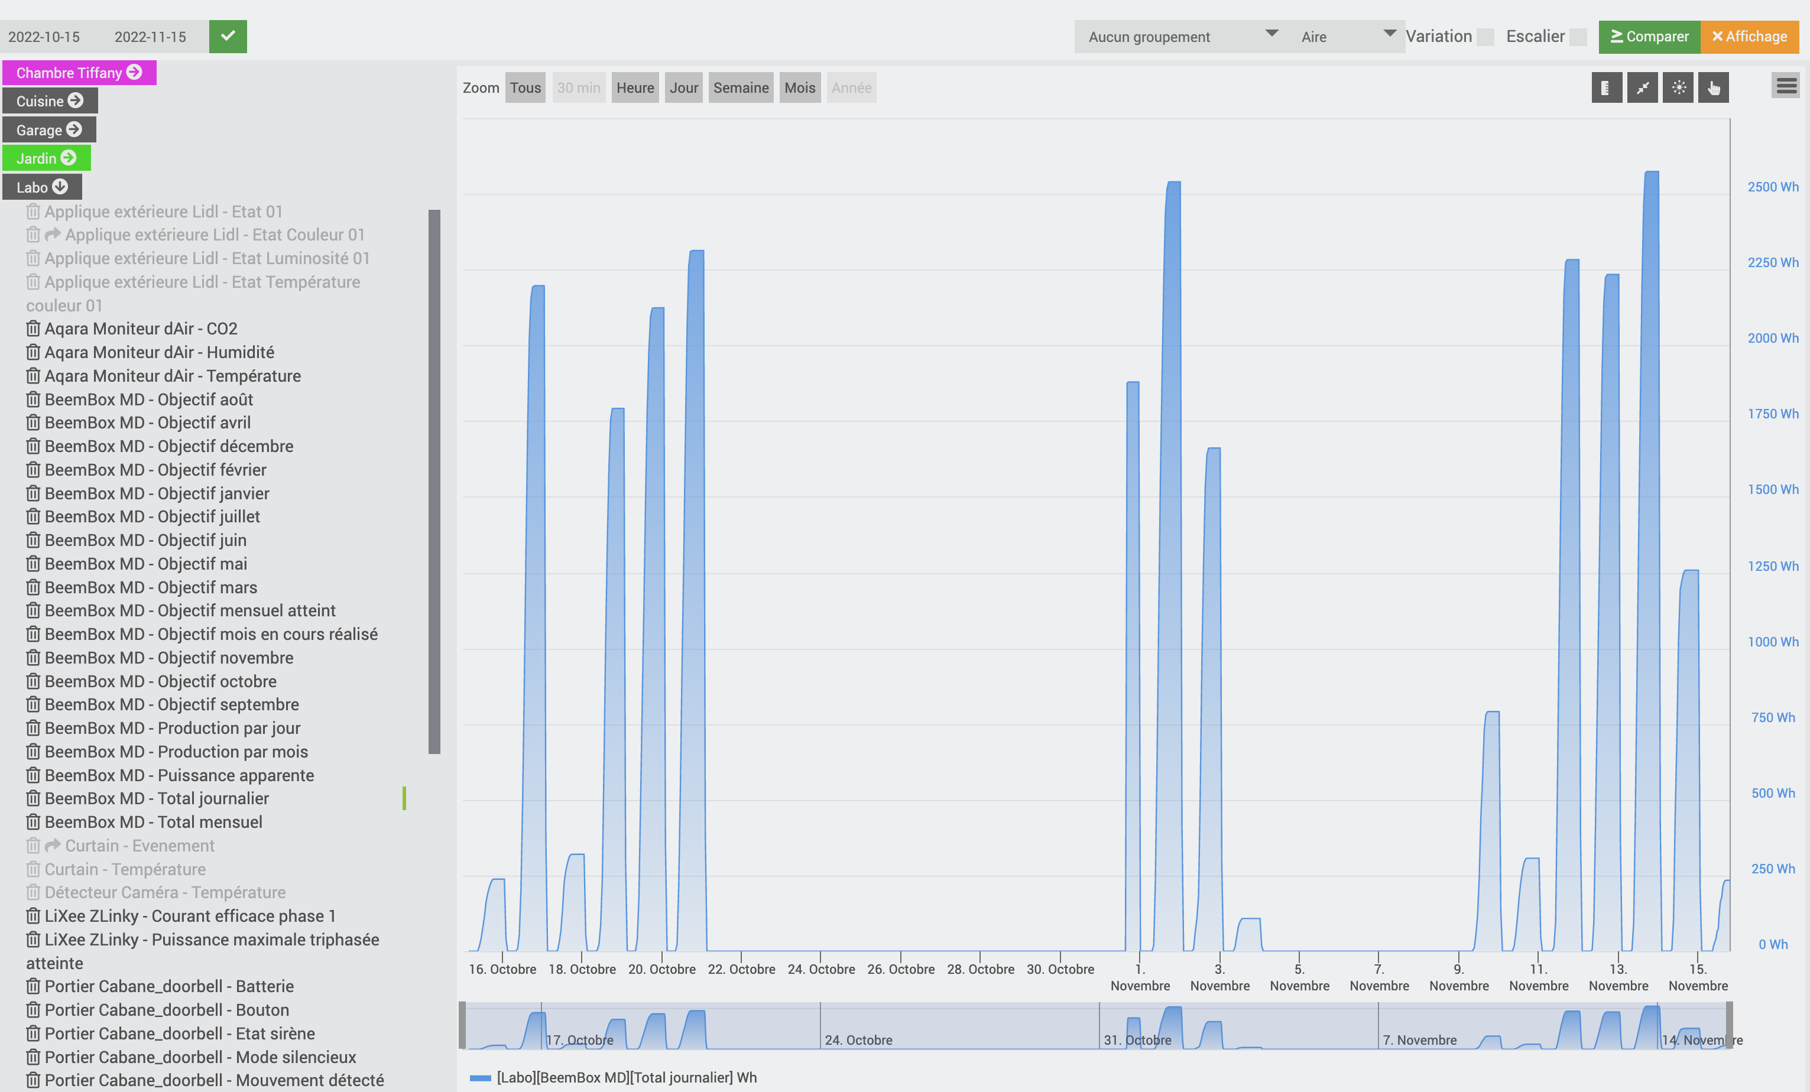Select BeemBox MD - Objectif septembre

click(x=172, y=704)
